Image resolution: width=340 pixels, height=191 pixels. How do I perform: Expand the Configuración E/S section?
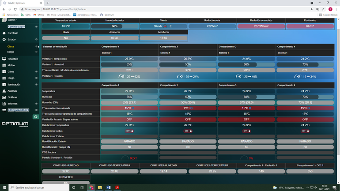pos(36,110)
